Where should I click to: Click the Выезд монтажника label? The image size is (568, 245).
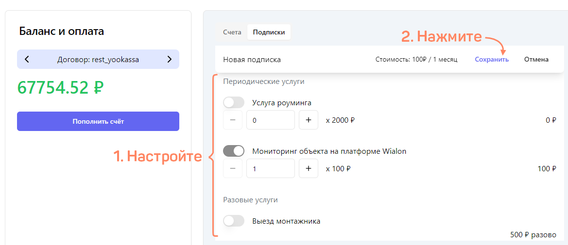[x=286, y=221]
